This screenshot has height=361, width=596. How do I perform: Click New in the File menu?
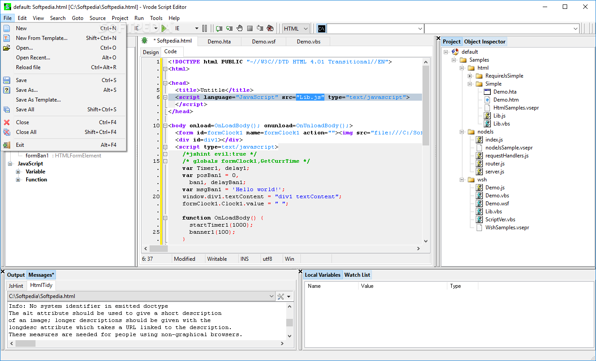pos(64,28)
